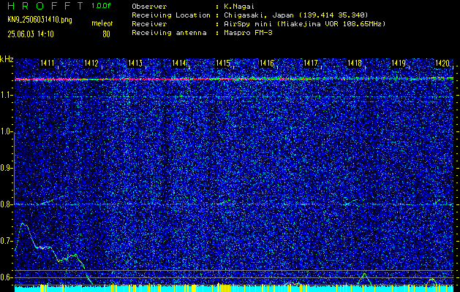Click the 1412 time marker
The width and height of the screenshot is (460, 292).
tap(91, 63)
